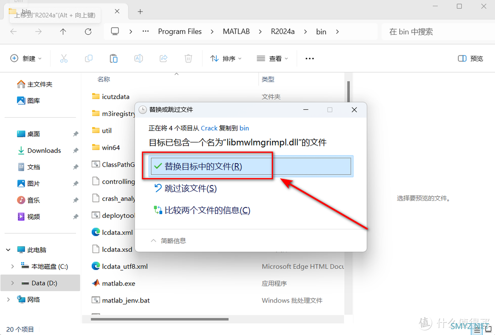
Task: Toggle the 预览 preview pane
Action: coord(470,58)
